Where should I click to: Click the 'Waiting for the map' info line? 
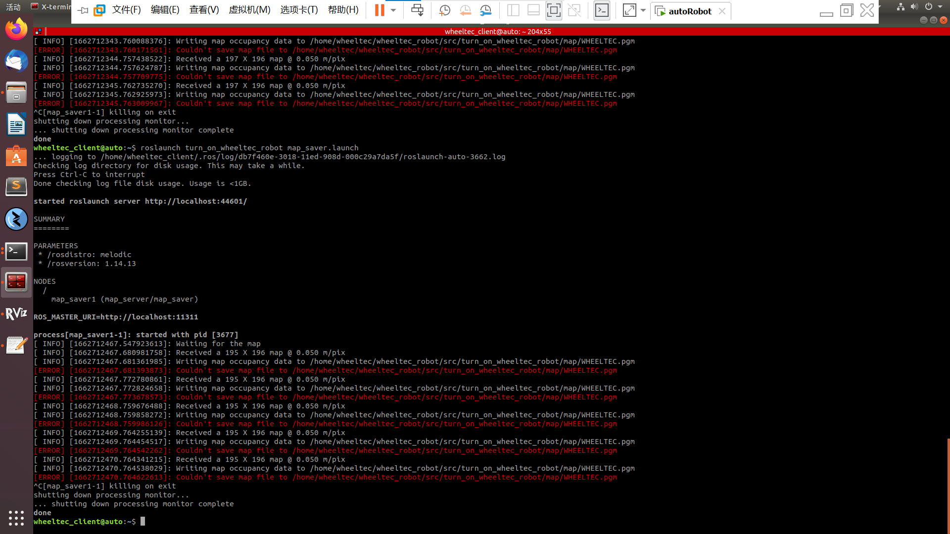coord(147,344)
